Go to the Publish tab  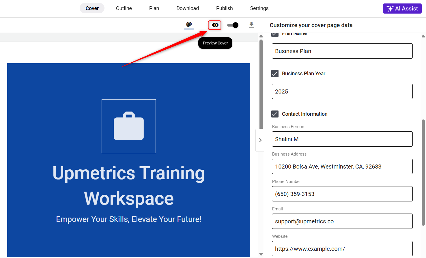225,8
